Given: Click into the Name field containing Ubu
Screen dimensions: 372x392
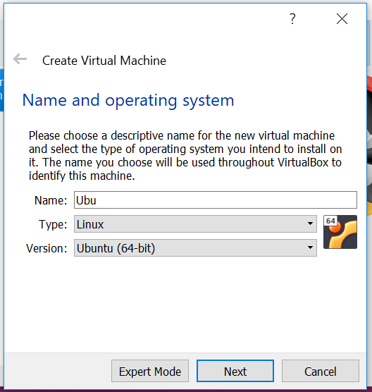Looking at the screenshot, I should tap(216, 200).
